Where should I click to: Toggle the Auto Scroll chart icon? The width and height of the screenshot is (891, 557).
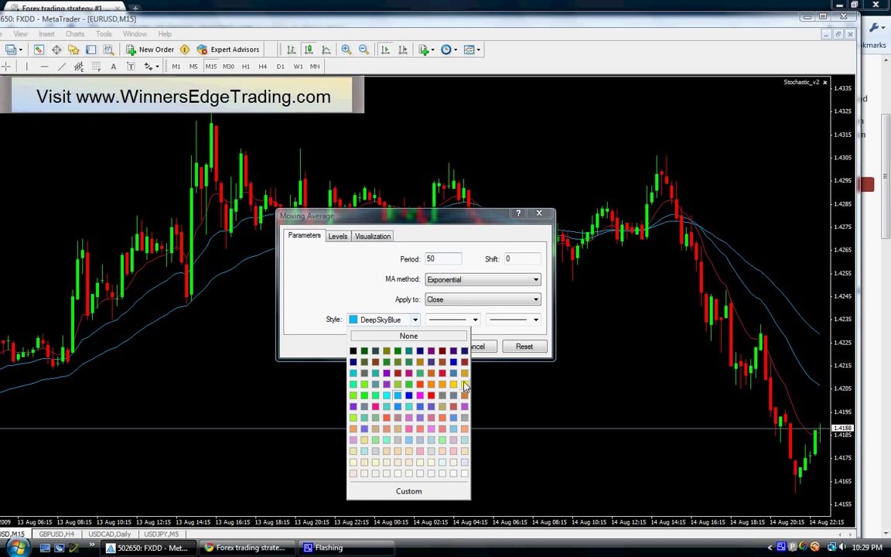coord(385,50)
